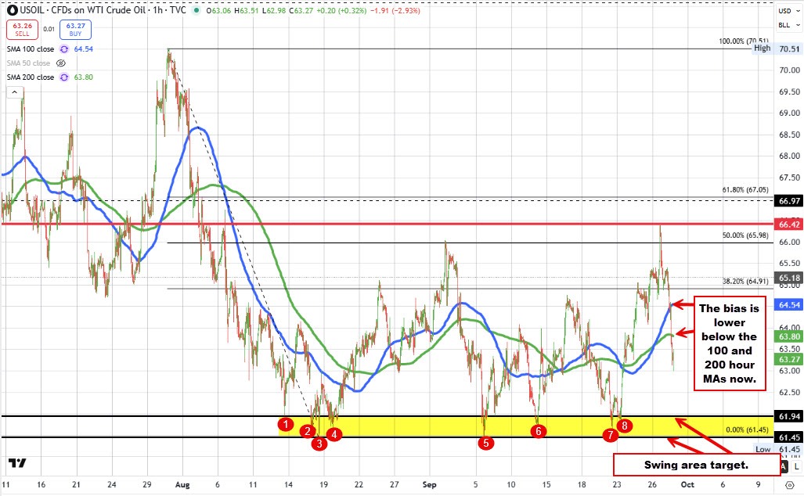Click the USOIL oil-drop symbol logo
Image resolution: width=804 pixels, height=496 pixels.
coord(13,9)
